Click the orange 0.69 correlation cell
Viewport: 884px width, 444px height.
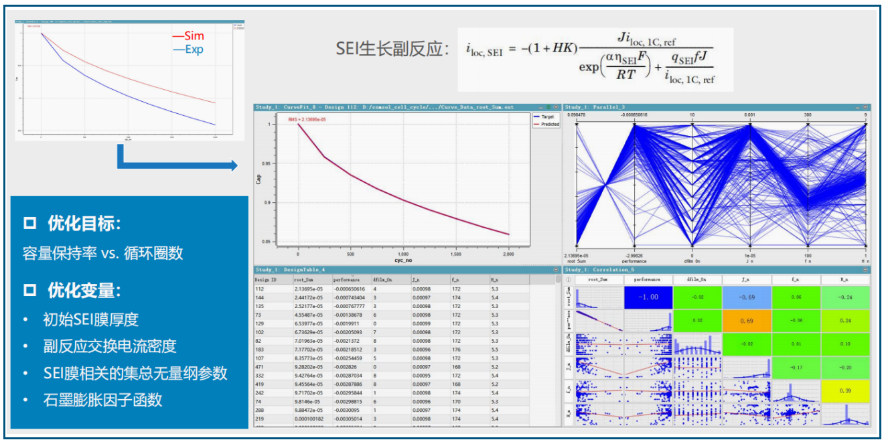tap(747, 321)
